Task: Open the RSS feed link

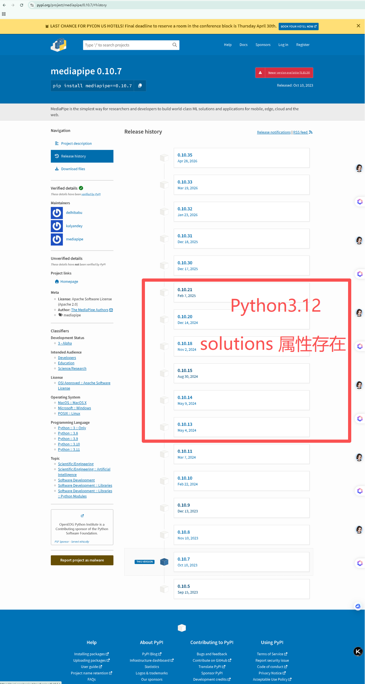Action: [303, 132]
